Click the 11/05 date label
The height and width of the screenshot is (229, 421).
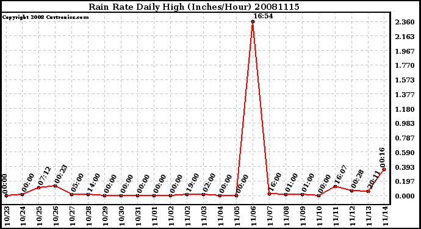(x=237, y=216)
